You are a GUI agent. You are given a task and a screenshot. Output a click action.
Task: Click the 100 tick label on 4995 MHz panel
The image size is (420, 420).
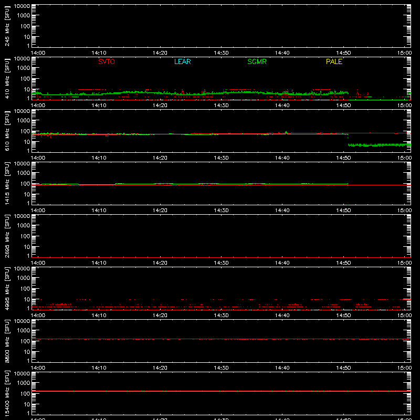(x=25, y=289)
